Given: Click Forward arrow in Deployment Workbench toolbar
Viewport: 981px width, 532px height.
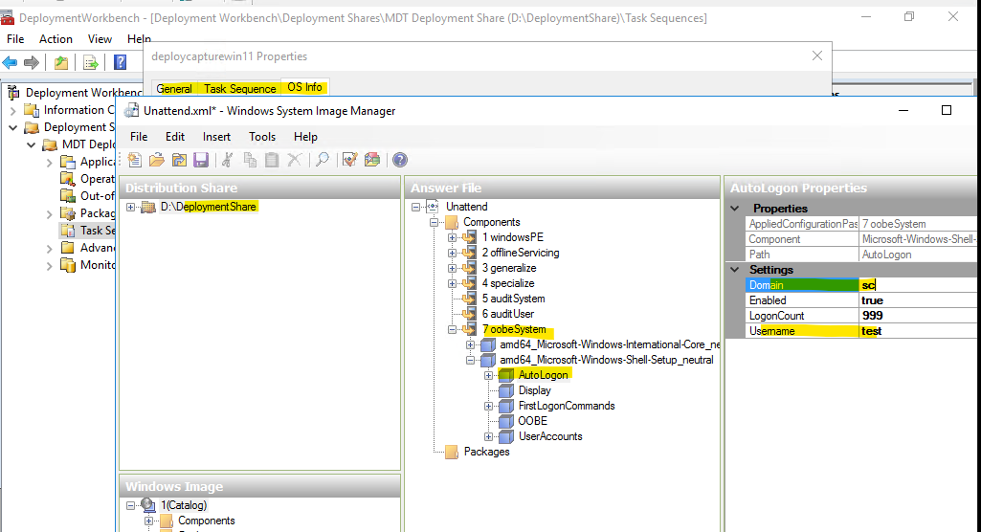Looking at the screenshot, I should click(32, 62).
